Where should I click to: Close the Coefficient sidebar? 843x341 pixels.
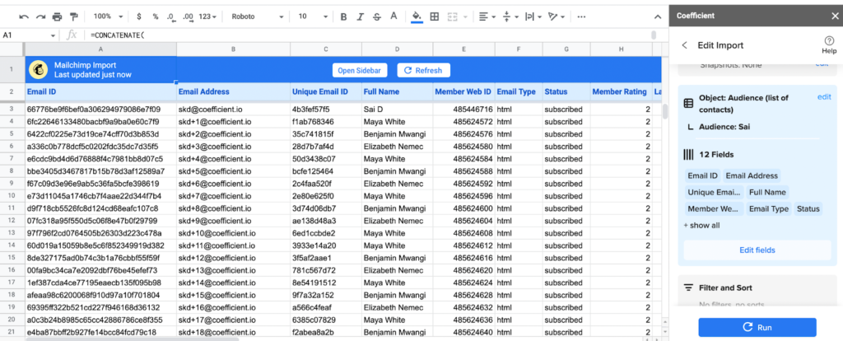(834, 16)
